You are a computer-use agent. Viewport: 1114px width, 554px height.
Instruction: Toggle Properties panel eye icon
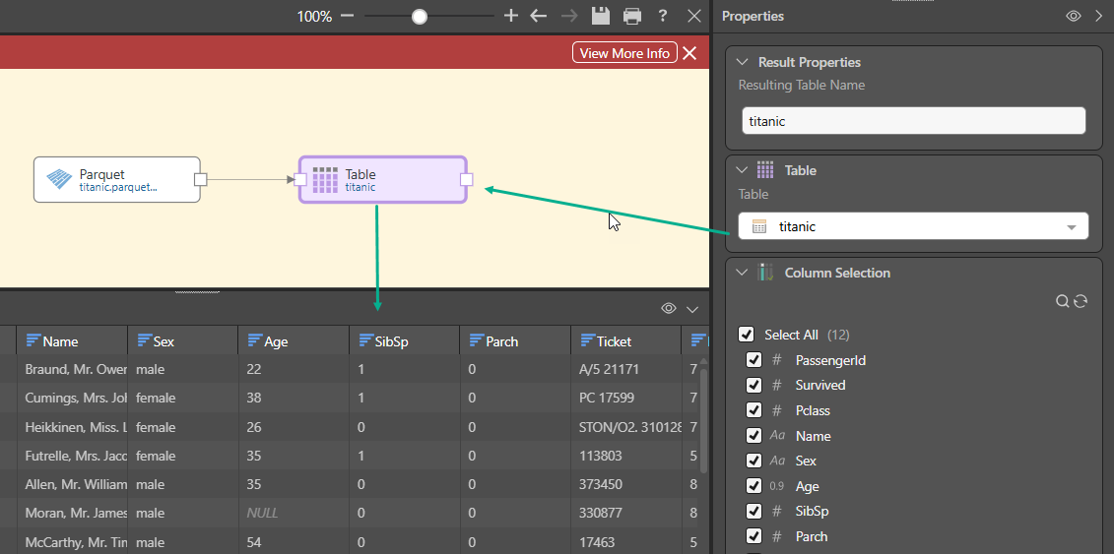pos(1074,16)
